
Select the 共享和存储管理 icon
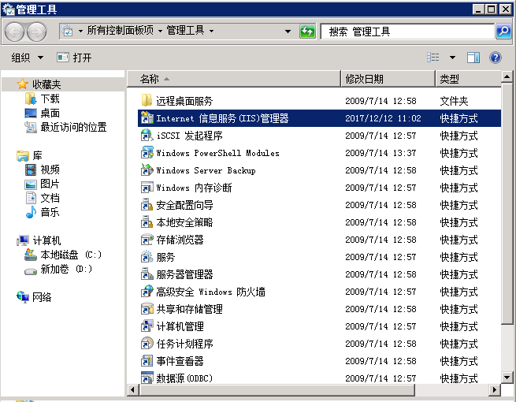pyautogui.click(x=147, y=309)
